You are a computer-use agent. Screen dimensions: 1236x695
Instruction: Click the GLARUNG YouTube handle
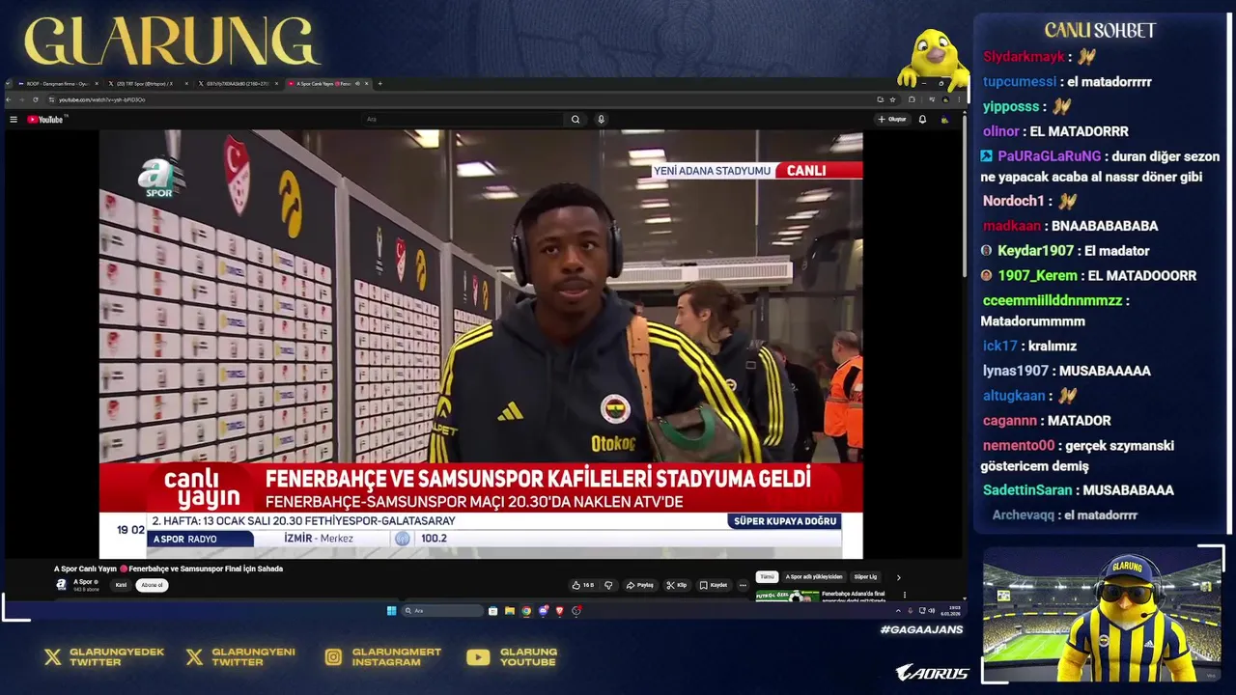(x=528, y=657)
